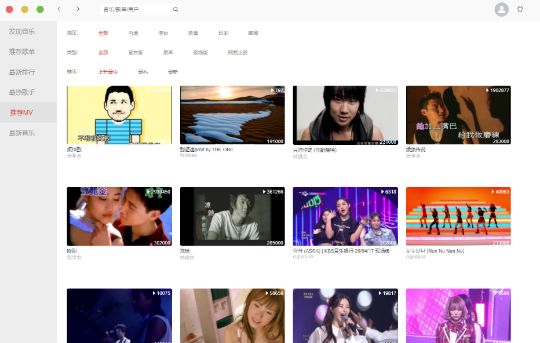Select 全部 in the 类型 filter
This screenshot has width=540, height=343.
click(x=103, y=53)
